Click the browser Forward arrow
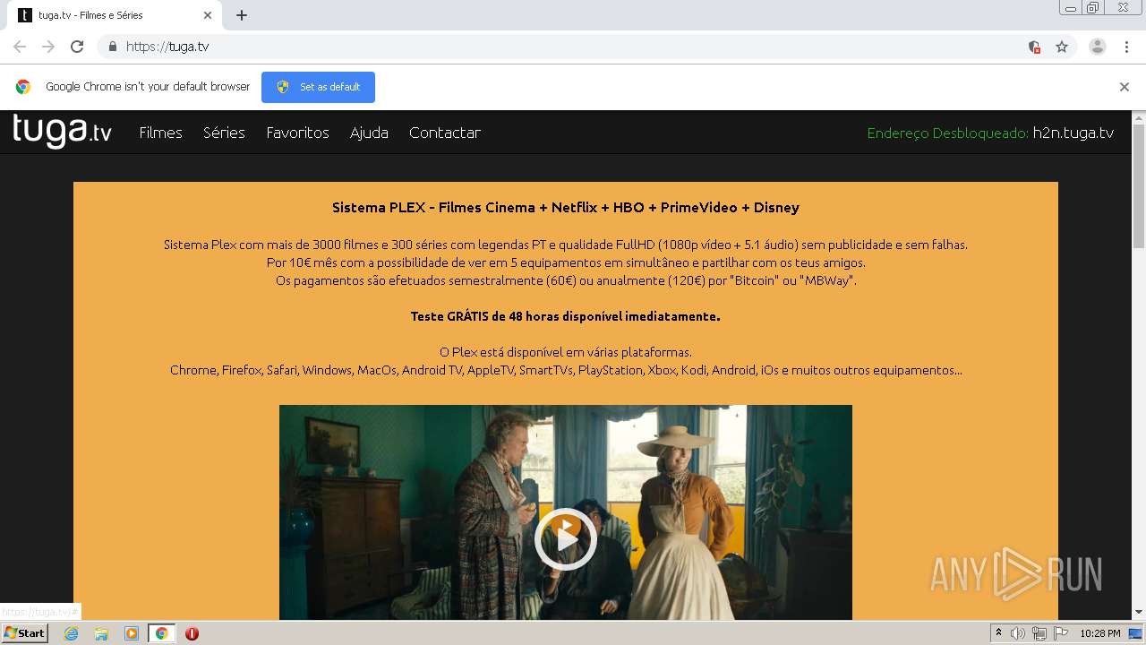 click(48, 47)
